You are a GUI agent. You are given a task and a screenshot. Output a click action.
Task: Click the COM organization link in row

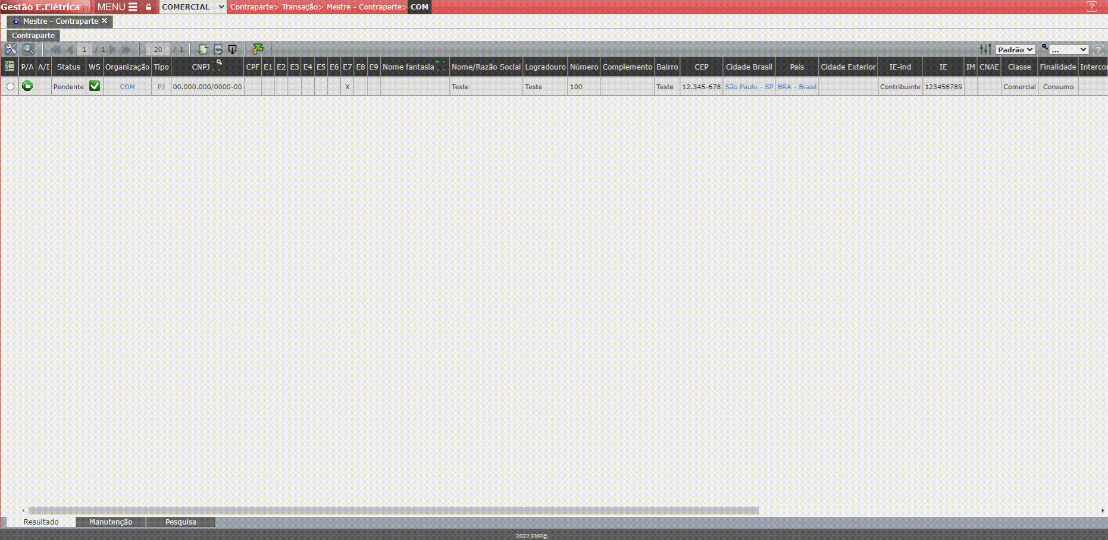(x=127, y=87)
